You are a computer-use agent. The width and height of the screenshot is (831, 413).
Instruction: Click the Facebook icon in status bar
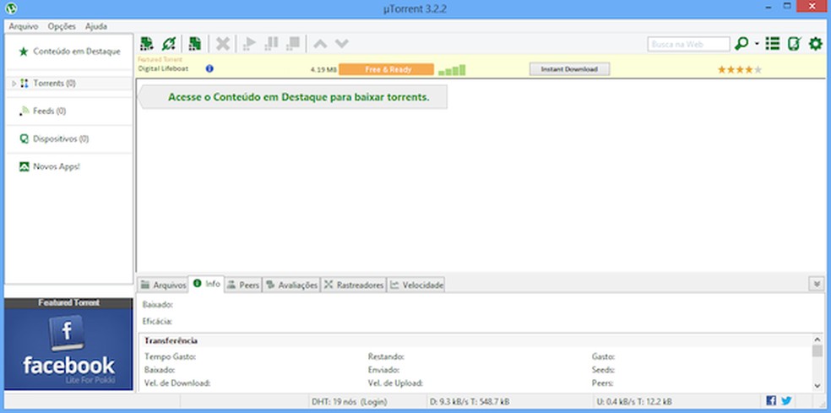(772, 401)
